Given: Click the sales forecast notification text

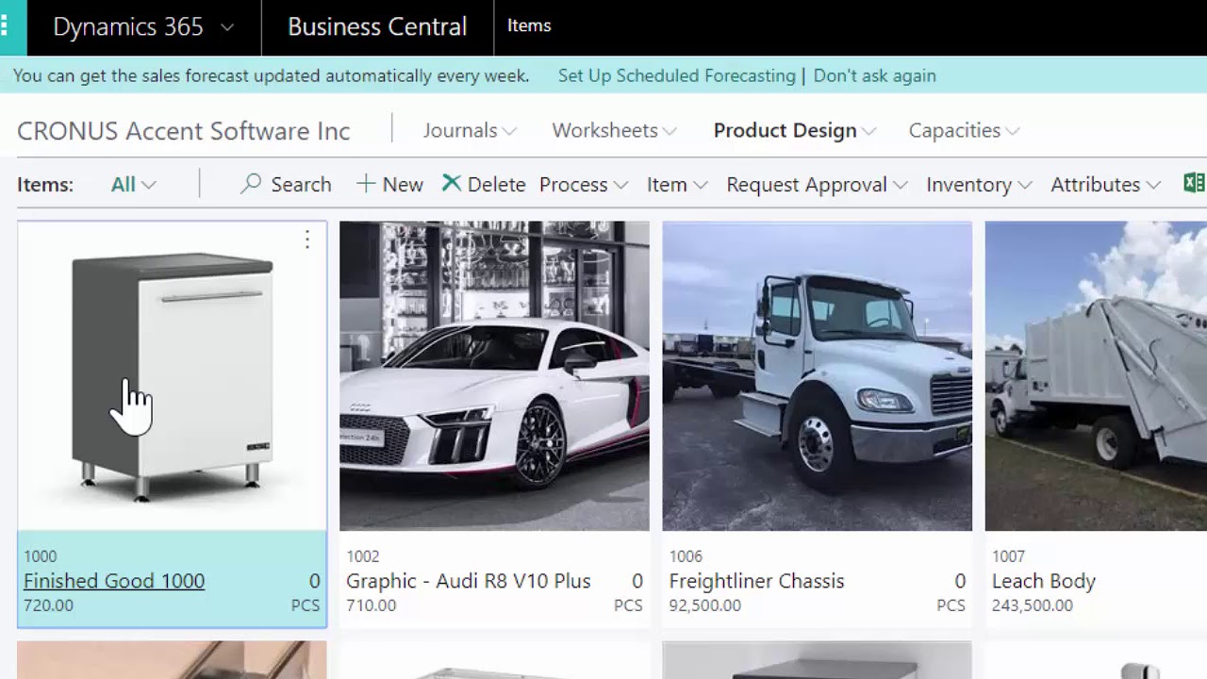Looking at the screenshot, I should (271, 75).
